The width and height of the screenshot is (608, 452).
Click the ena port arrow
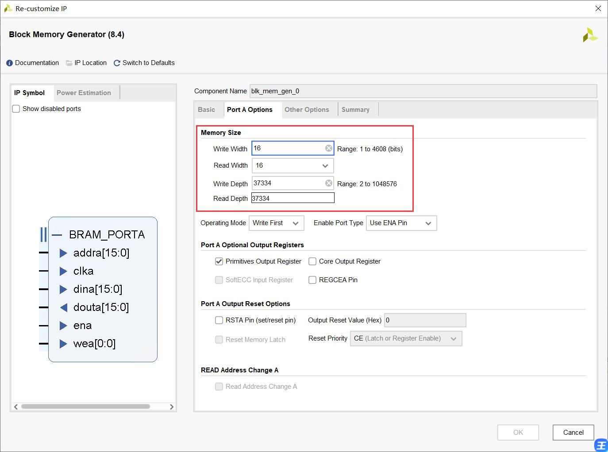(63, 326)
